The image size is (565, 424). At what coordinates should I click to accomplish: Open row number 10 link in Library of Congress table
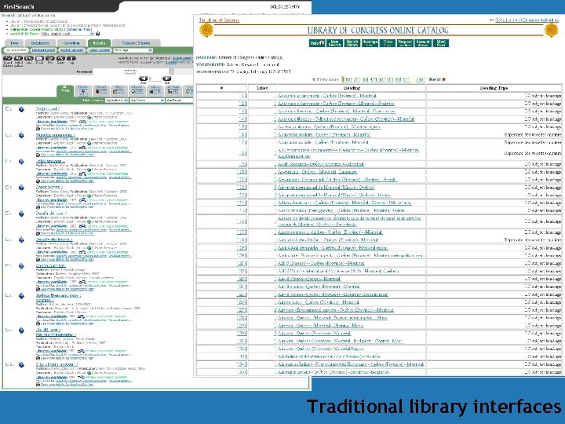tap(242, 172)
